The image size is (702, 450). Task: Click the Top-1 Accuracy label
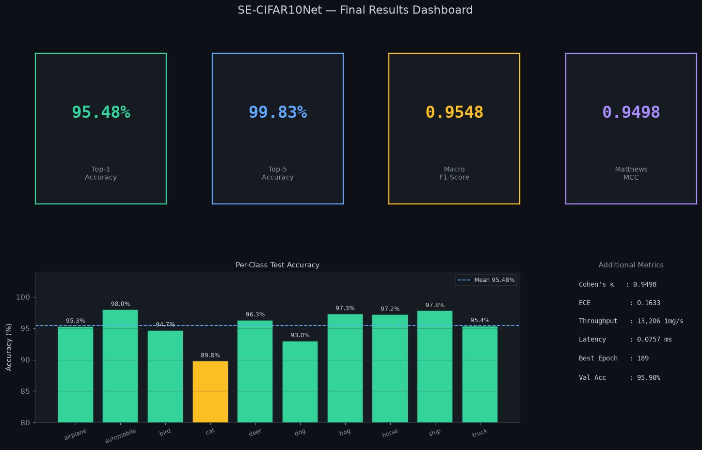tap(101, 173)
